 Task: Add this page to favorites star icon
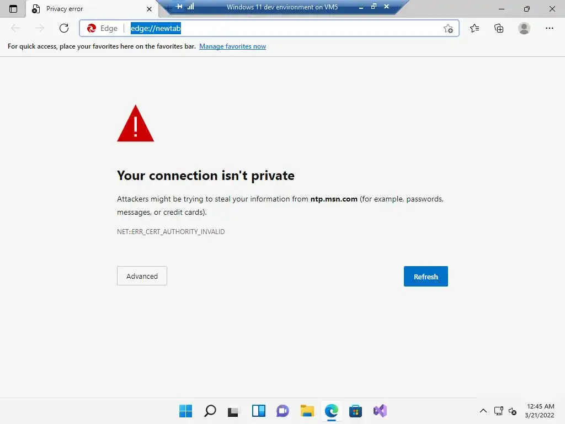click(x=448, y=28)
